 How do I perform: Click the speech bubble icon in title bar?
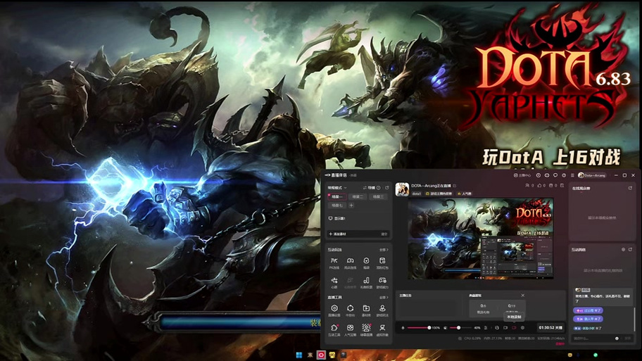pyautogui.click(x=555, y=175)
